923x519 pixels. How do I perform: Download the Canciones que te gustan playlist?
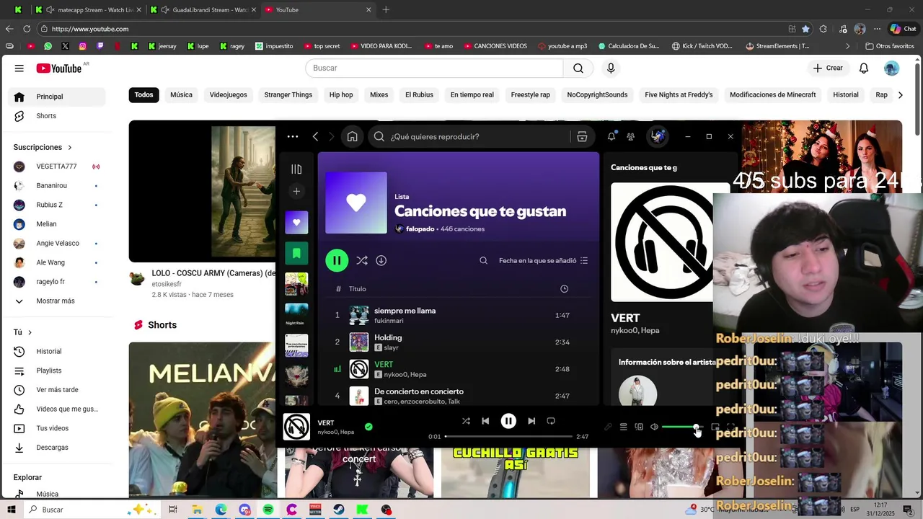coord(381,260)
